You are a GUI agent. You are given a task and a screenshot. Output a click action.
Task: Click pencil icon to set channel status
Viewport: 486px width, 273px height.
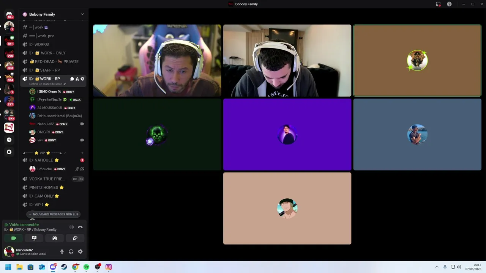click(65, 84)
